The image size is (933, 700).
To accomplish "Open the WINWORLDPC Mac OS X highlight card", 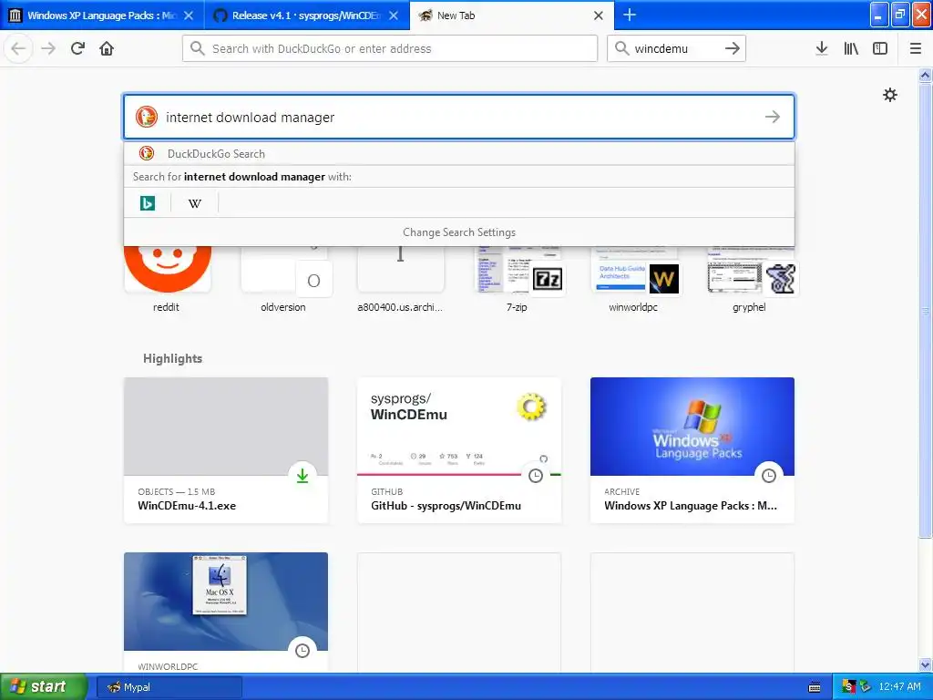I will 226,612.
